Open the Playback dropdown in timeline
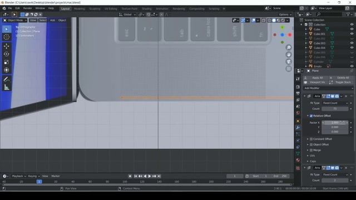This screenshot has width=356, height=200. tap(19, 176)
